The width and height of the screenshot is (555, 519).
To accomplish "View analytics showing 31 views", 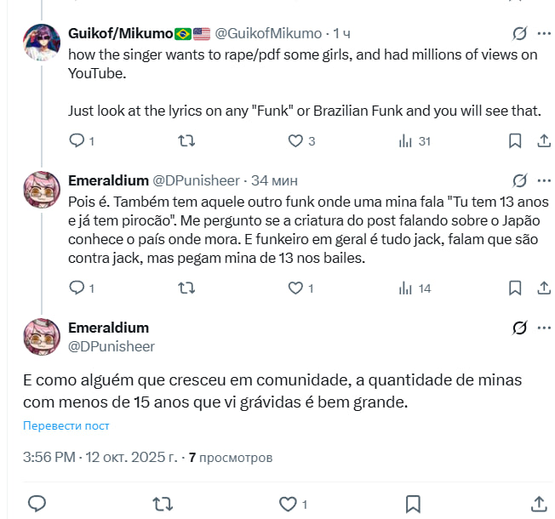I will tap(405, 141).
